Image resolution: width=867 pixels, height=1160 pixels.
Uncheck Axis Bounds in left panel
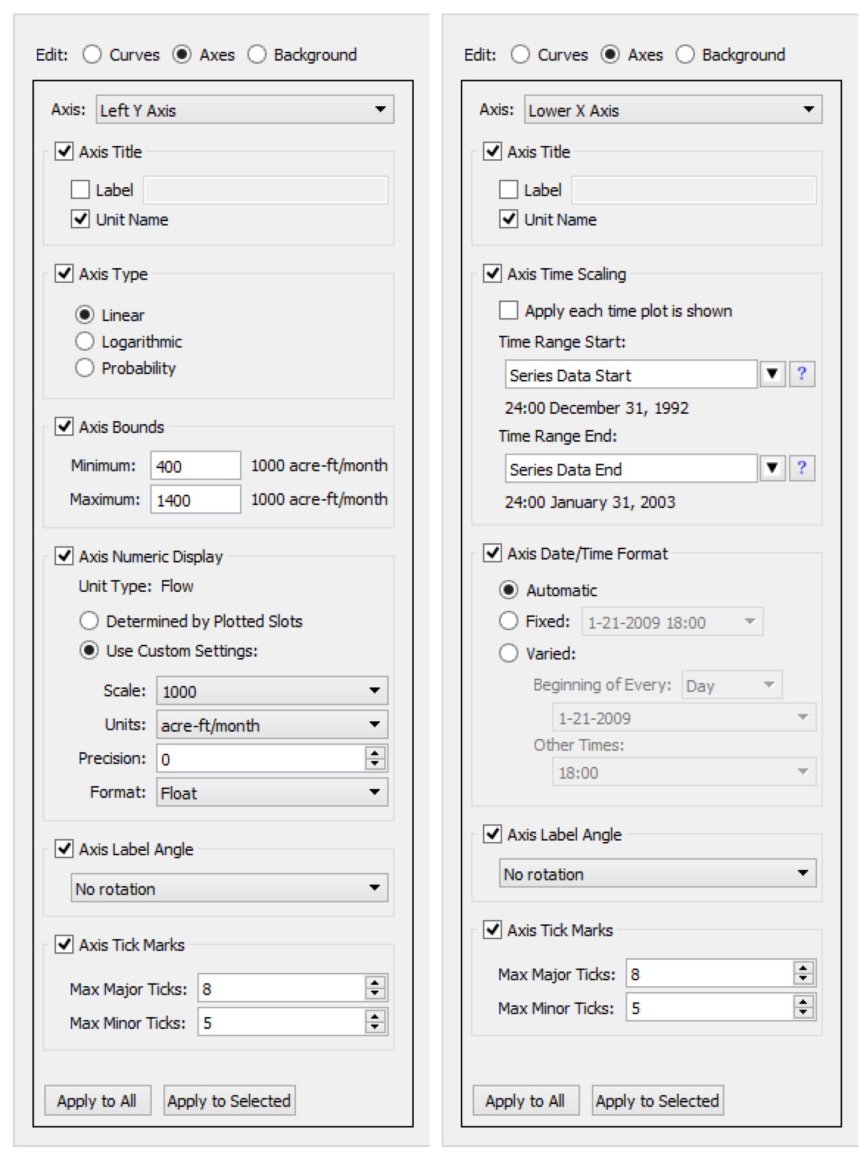click(64, 427)
